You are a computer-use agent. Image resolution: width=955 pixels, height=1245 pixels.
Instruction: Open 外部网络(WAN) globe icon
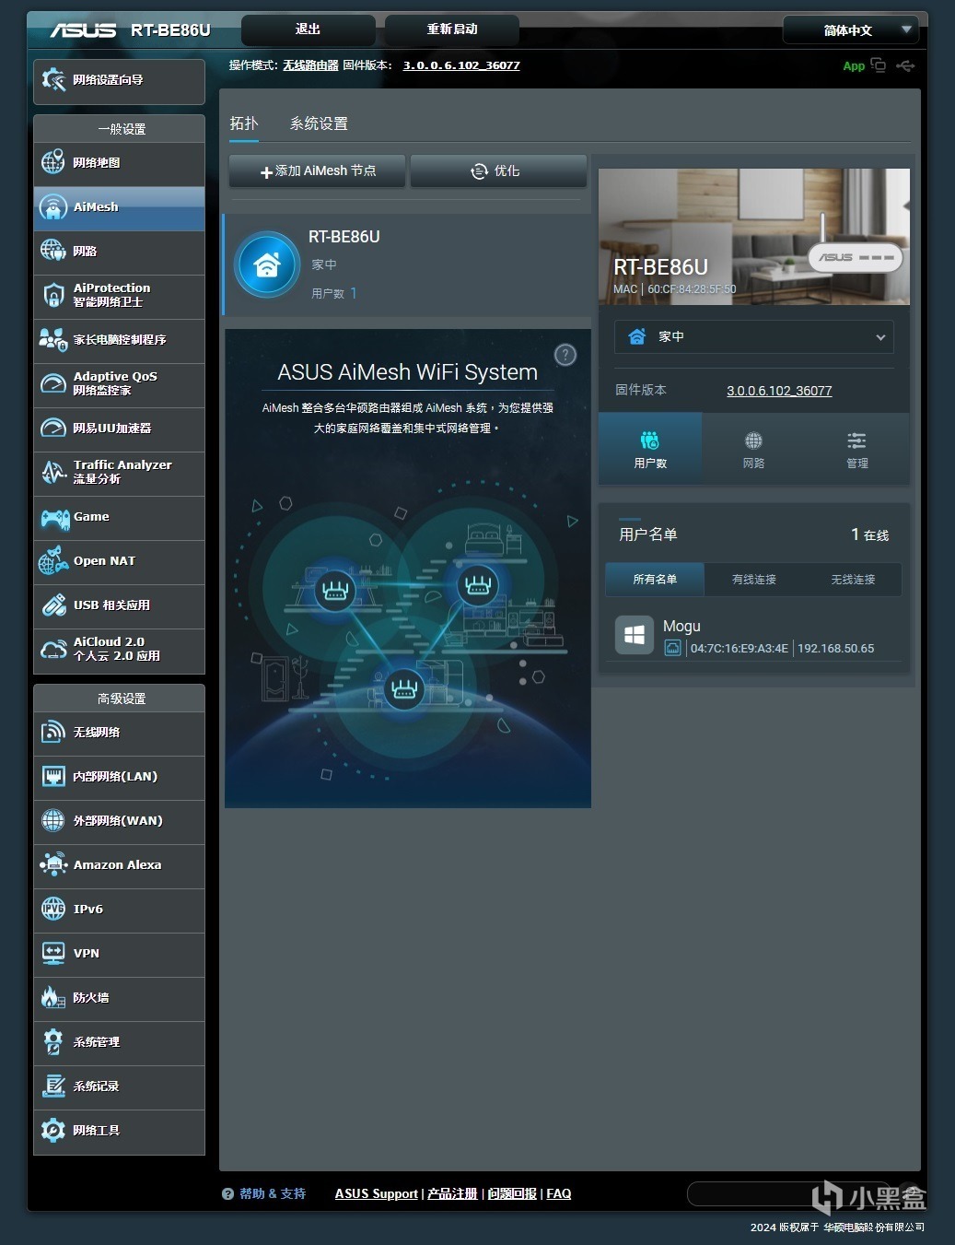pos(53,820)
